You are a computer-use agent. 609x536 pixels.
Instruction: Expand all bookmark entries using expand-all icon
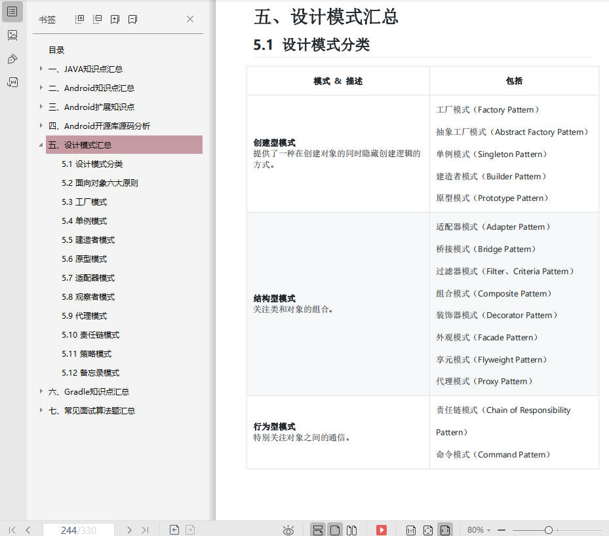coord(80,20)
